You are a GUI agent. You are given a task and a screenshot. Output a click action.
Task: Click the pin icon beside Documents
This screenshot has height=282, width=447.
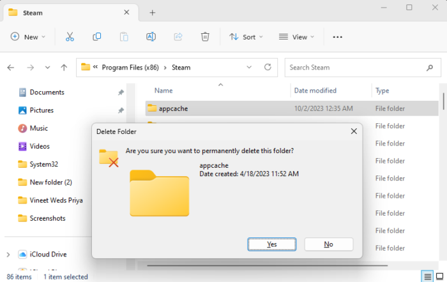tap(121, 93)
